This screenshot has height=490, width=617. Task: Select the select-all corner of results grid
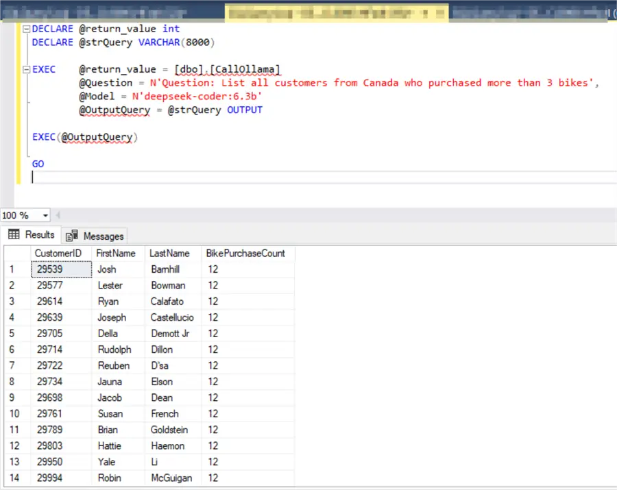pos(17,254)
